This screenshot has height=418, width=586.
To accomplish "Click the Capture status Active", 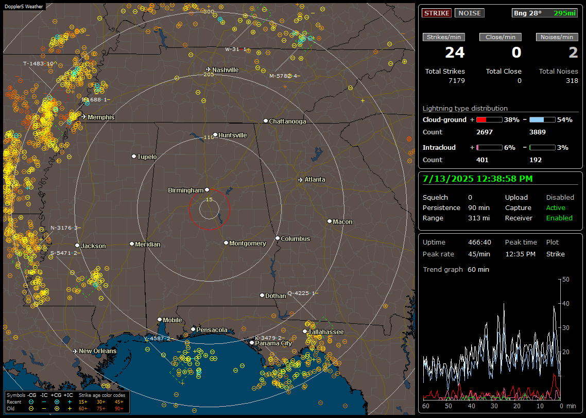I will (x=556, y=207).
